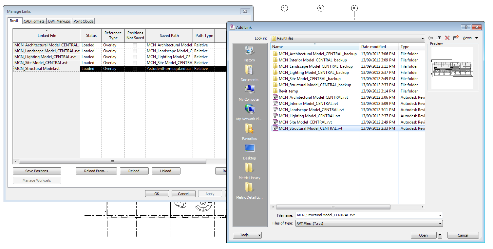Open the Create New Folder icon
Viewport: 493px width, 249px height.
tap(456, 38)
